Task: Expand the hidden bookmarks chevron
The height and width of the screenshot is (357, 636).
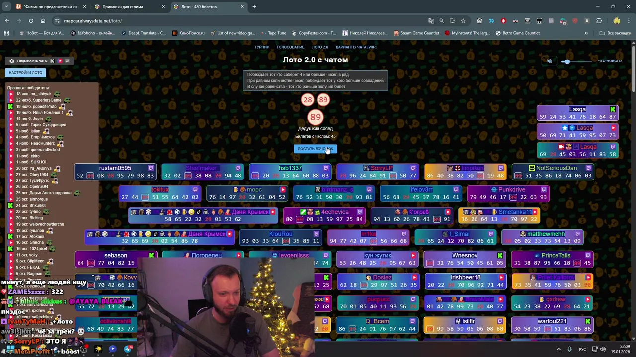Action: tap(586, 33)
